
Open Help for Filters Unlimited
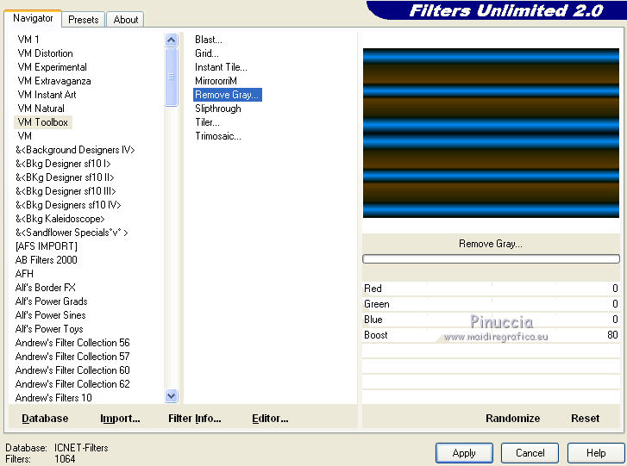(x=596, y=453)
